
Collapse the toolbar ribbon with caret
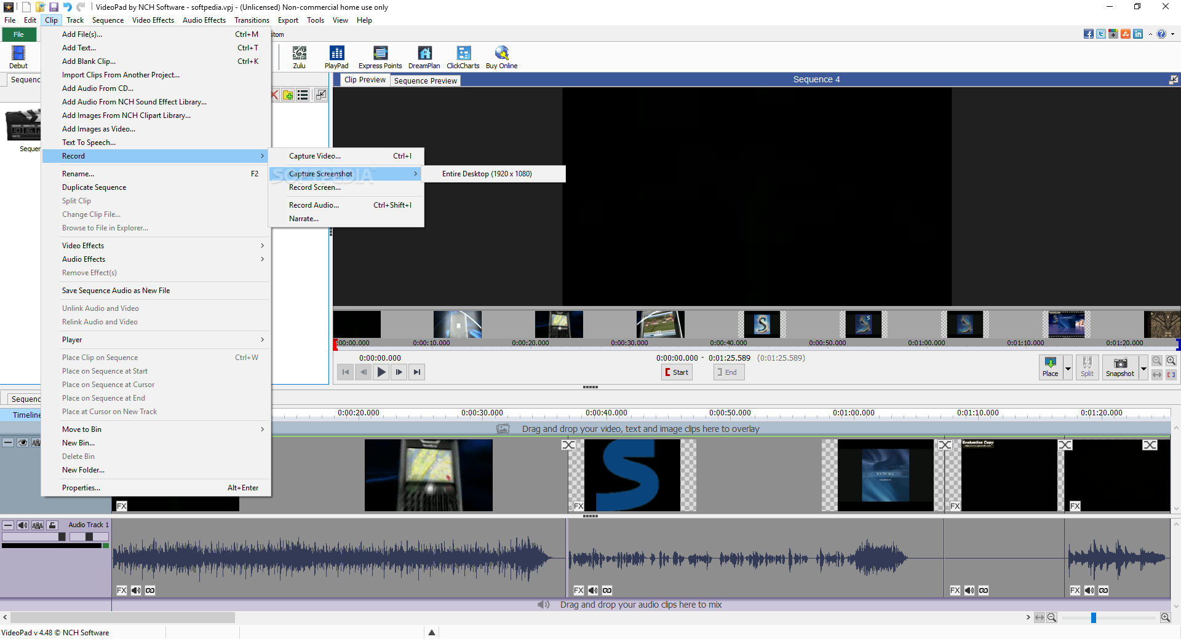[1150, 34]
